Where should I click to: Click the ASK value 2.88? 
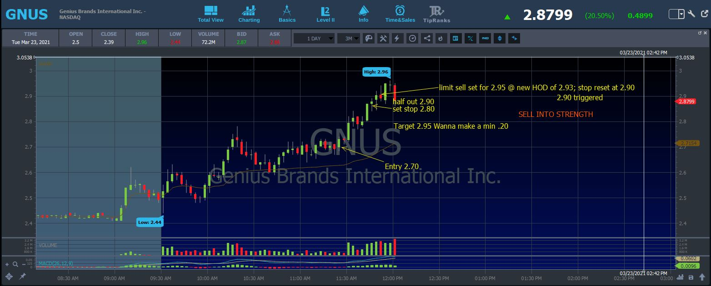(275, 42)
